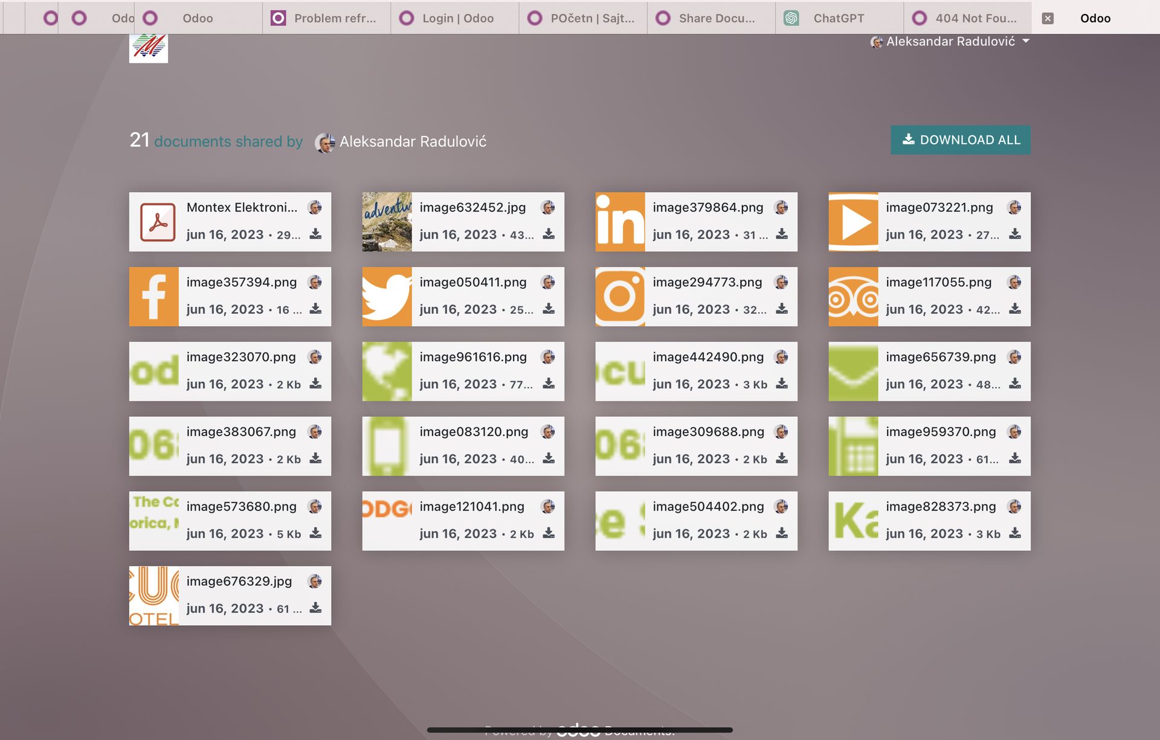Viewport: 1160px width, 740px height.
Task: Open the hotel logo thumbnail image676329.jpg
Action: pos(153,596)
